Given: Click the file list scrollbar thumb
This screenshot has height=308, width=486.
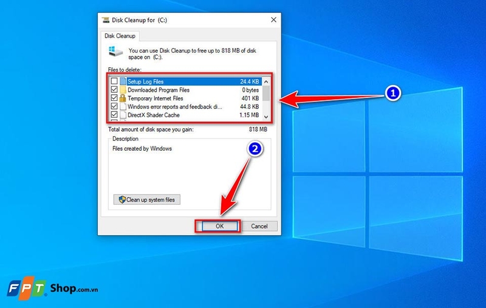Looking at the screenshot, I should pyautogui.click(x=266, y=94).
